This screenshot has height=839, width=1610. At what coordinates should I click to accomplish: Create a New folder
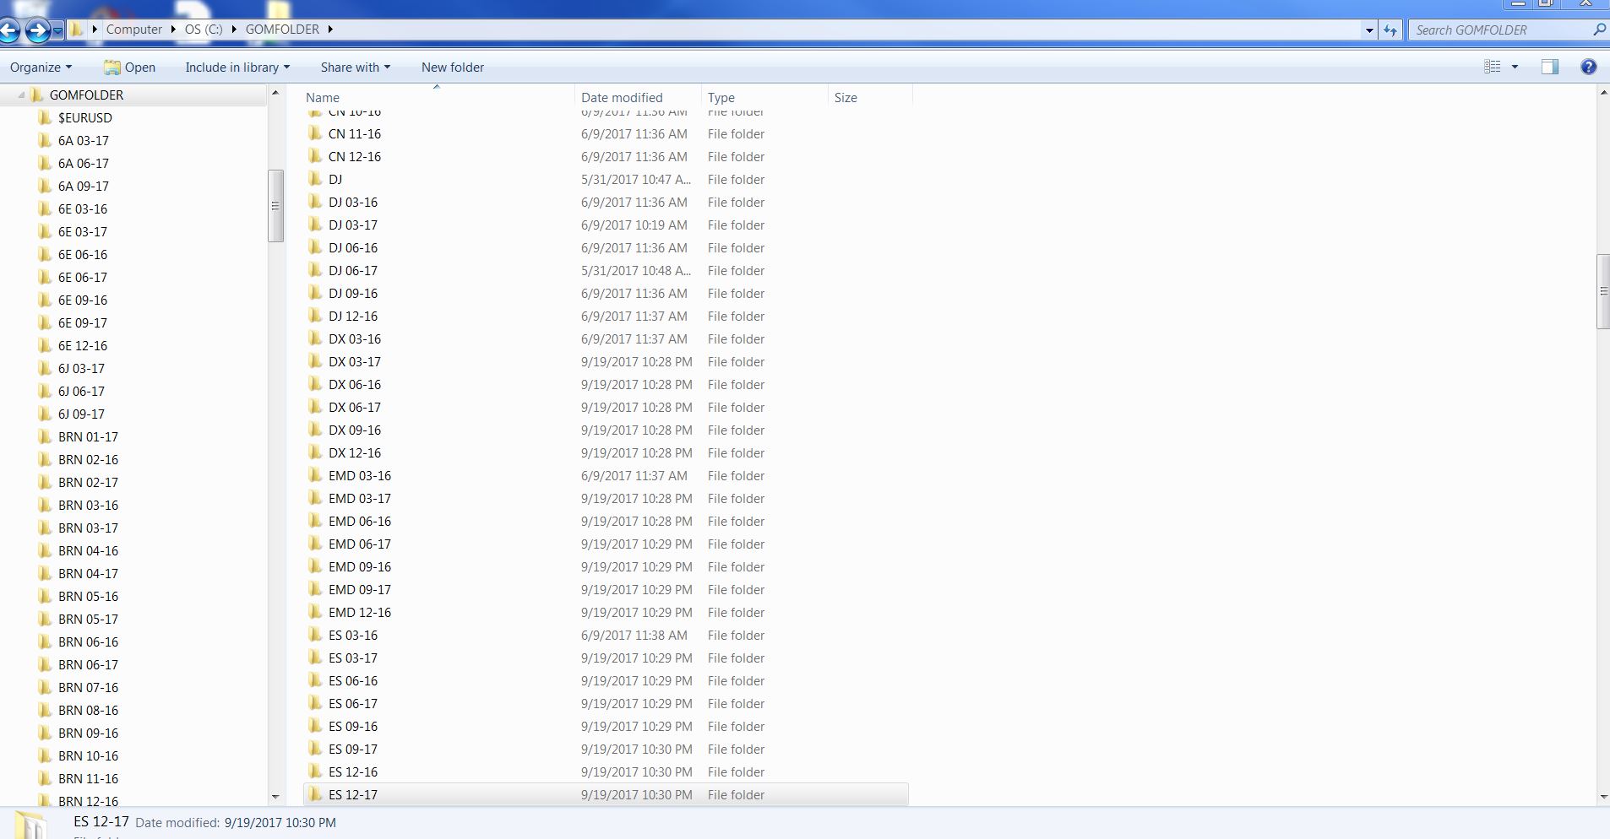(453, 68)
